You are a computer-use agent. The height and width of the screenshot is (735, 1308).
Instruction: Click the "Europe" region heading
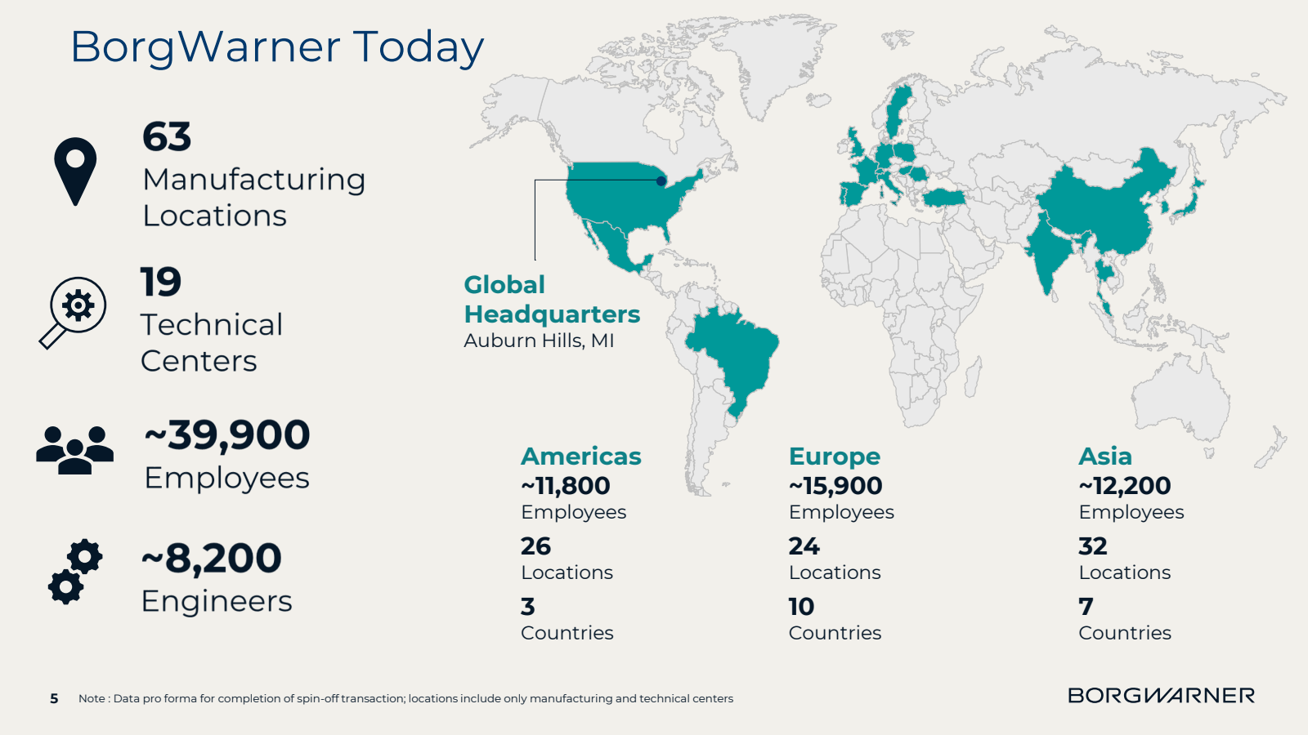[x=835, y=456]
